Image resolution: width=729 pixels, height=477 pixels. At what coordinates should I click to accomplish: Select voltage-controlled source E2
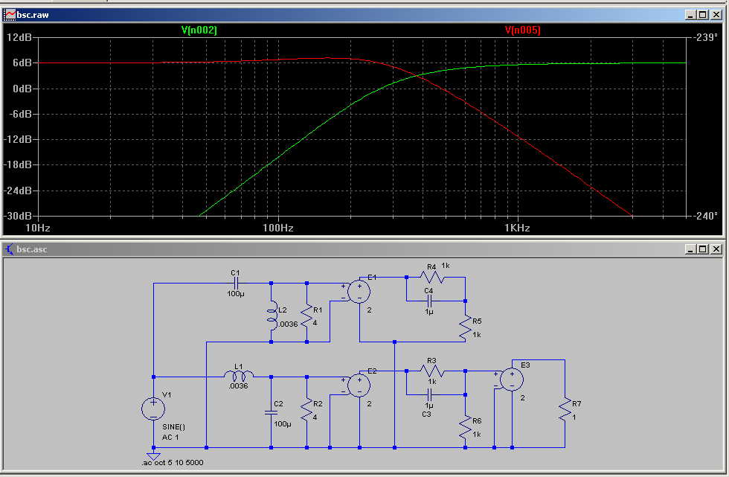click(359, 385)
